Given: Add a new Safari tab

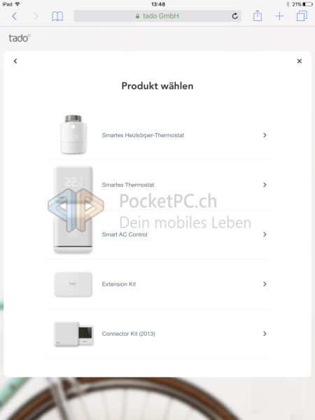Looking at the screenshot, I should point(279,16).
